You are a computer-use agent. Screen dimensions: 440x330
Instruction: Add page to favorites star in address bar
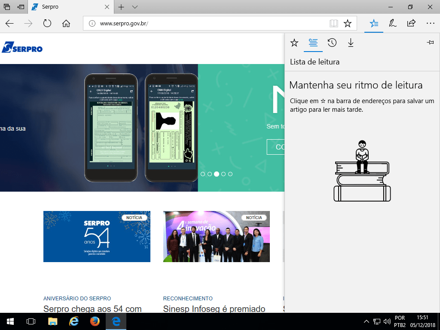tap(348, 24)
